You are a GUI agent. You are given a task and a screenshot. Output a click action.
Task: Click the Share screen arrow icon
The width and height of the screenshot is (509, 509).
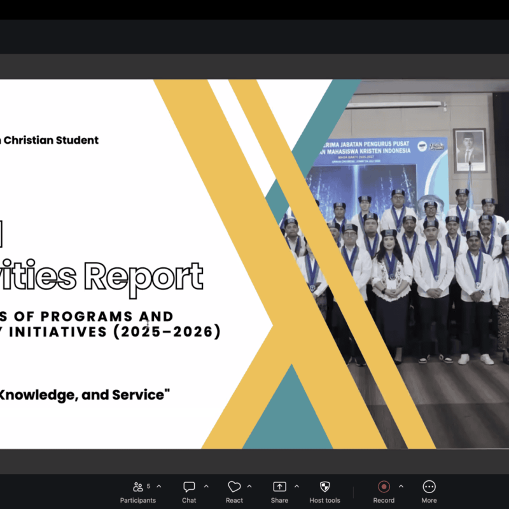(279, 487)
